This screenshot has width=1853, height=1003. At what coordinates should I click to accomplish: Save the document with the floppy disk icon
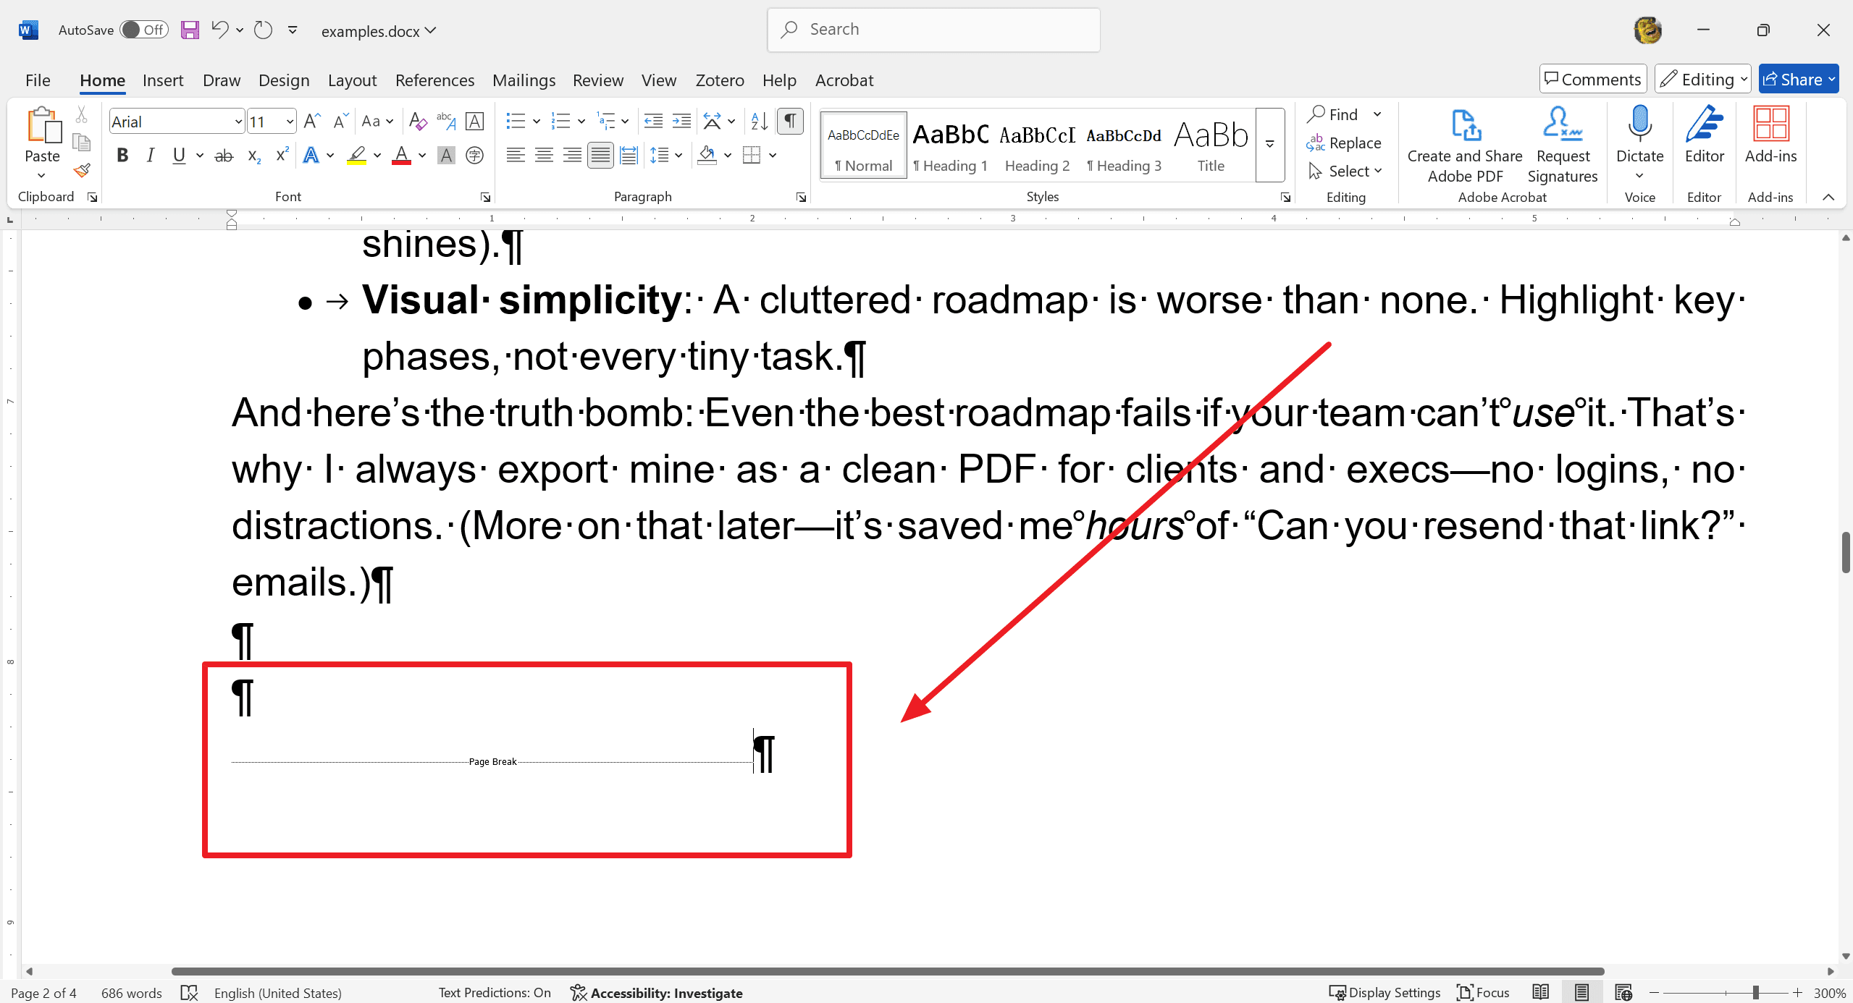[x=190, y=30]
